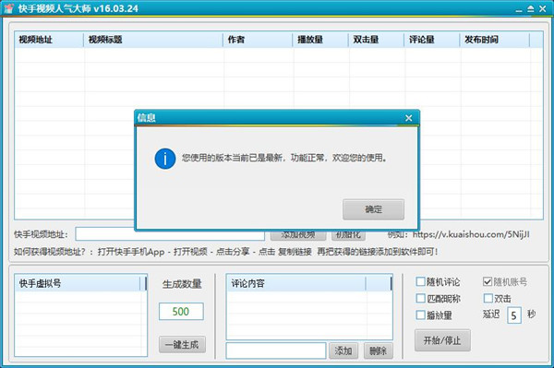The height and width of the screenshot is (368, 554).
Task: Close the 信息 dialog with its X
Action: pyautogui.click(x=408, y=118)
